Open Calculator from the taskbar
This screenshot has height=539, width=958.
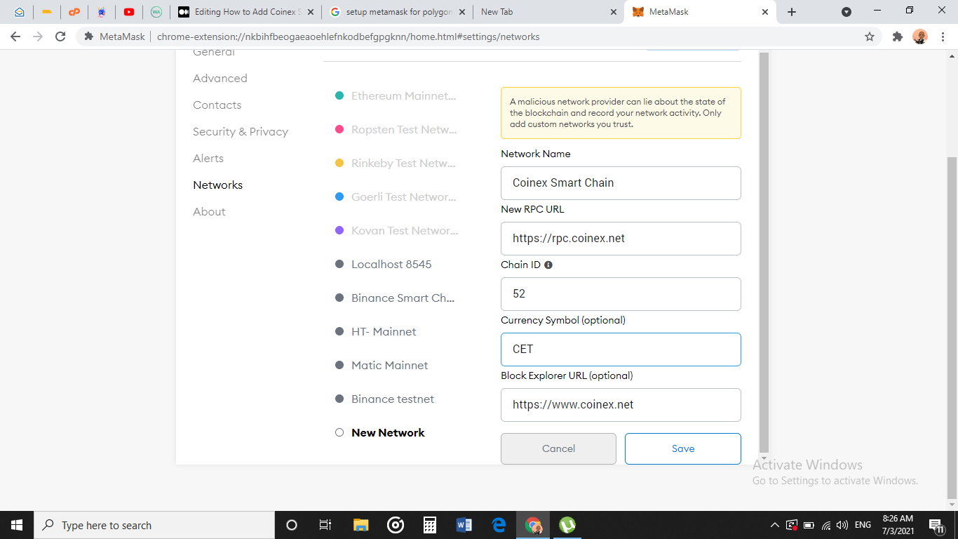pyautogui.click(x=430, y=525)
